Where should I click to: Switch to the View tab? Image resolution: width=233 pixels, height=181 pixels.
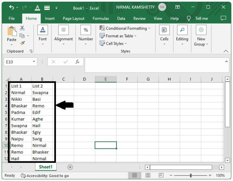click(x=158, y=19)
